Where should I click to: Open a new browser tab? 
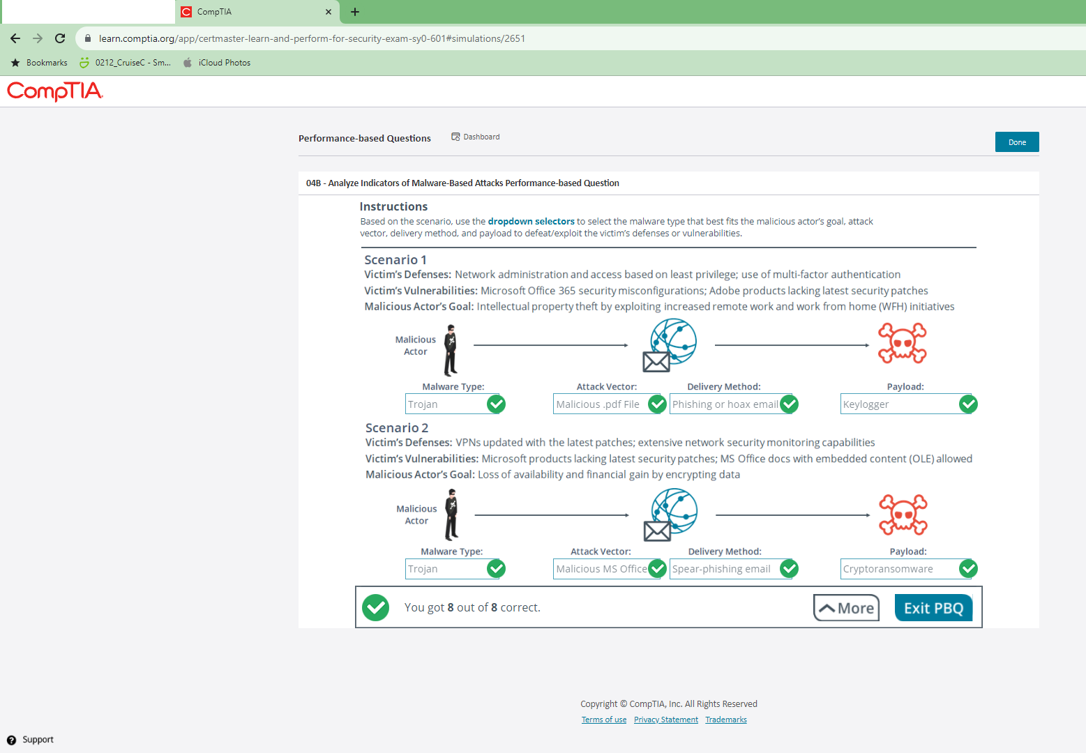355,12
